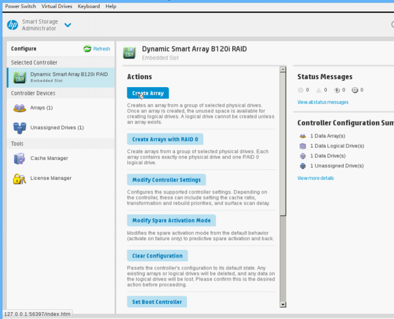Screen dimensions: 394x319
Task: Open the Virtual Drives menu
Action: (x=57, y=6)
